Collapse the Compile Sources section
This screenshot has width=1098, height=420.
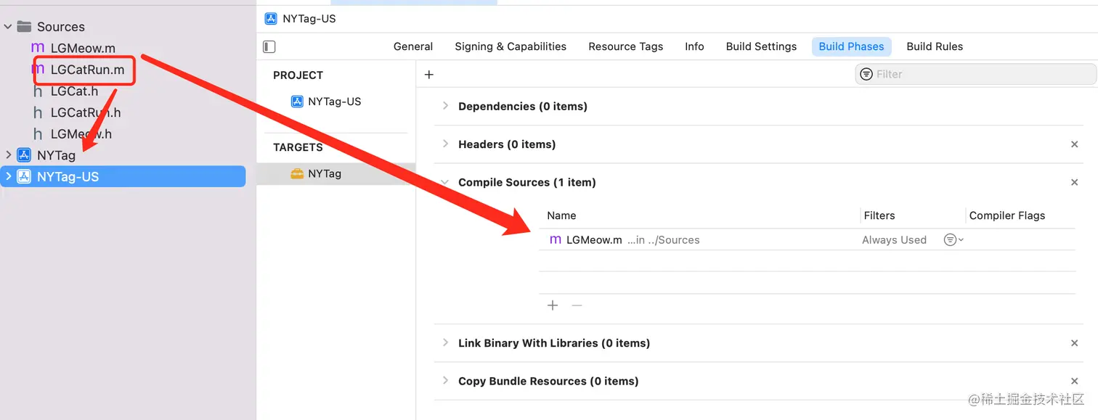point(445,183)
